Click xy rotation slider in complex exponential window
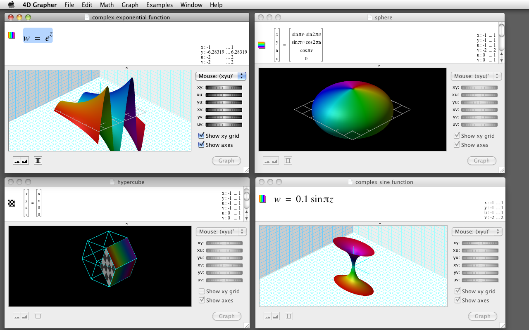Image resolution: width=529 pixels, height=330 pixels. tap(224, 87)
